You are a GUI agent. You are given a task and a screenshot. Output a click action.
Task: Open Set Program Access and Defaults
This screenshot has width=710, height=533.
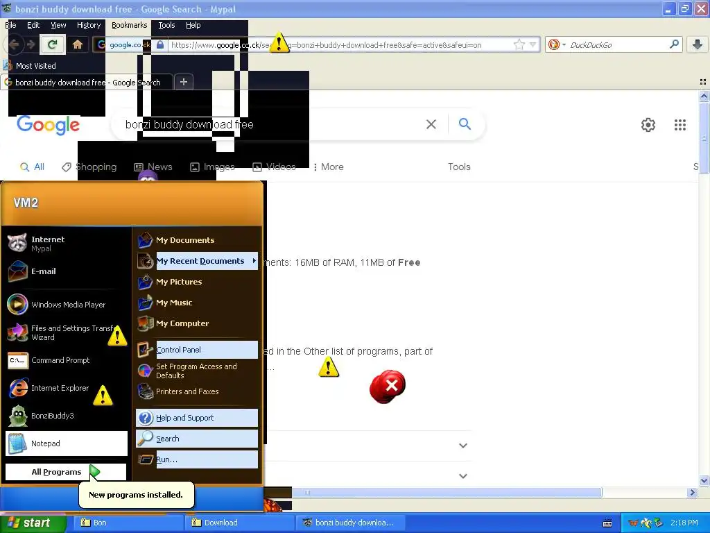pos(197,371)
